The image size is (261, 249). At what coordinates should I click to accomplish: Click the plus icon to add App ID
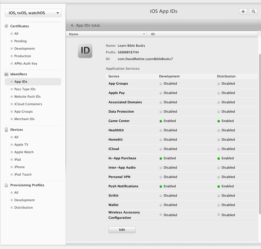pos(243,11)
